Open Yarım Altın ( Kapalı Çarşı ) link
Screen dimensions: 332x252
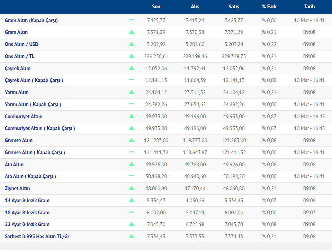33,104
